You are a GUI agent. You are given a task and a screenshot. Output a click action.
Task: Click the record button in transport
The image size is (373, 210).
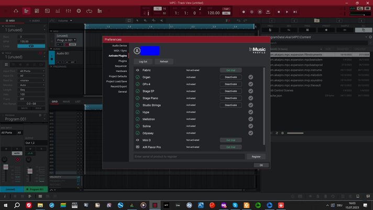(x=244, y=12)
